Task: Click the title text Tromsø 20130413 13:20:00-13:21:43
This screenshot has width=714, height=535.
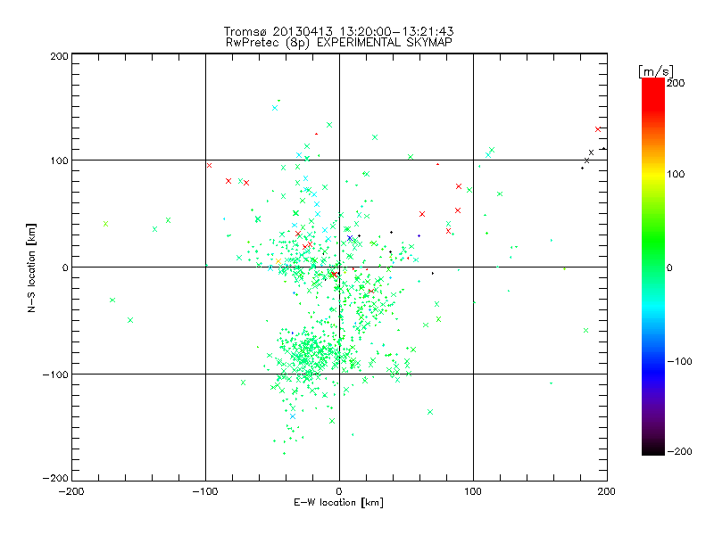Action: (x=338, y=31)
